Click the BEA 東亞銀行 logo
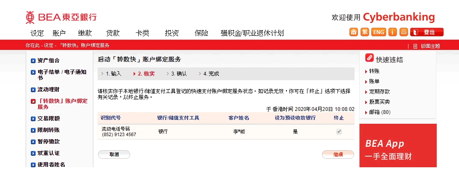This screenshot has height=192, width=459. click(61, 17)
